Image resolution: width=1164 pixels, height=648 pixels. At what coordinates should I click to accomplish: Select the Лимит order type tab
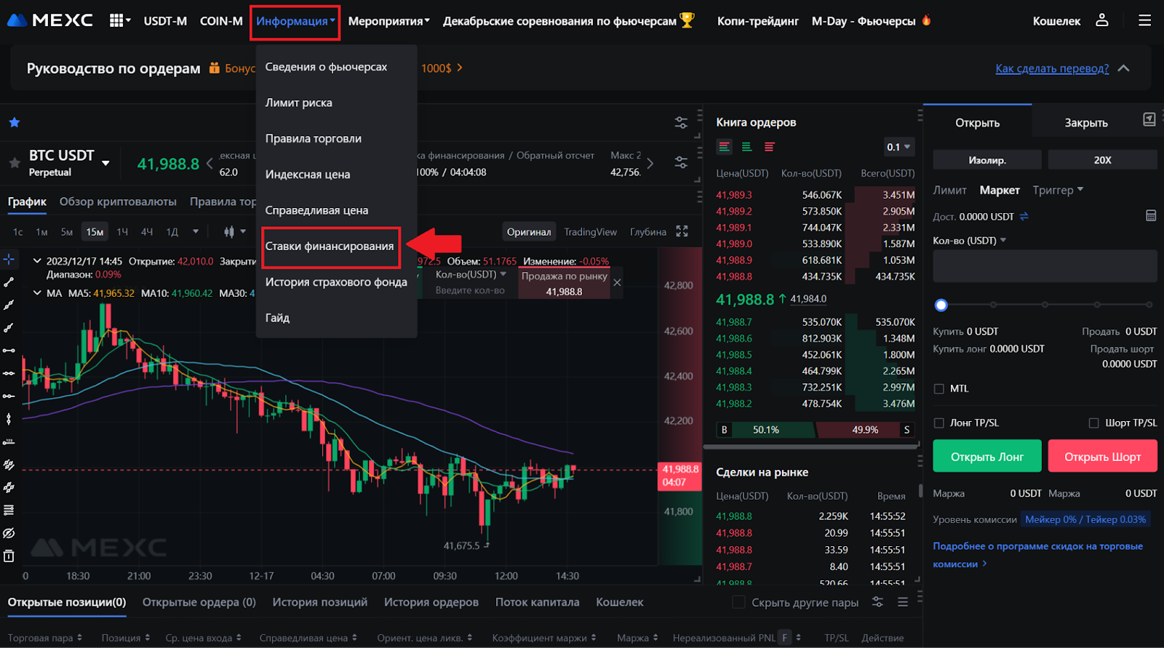click(x=949, y=190)
